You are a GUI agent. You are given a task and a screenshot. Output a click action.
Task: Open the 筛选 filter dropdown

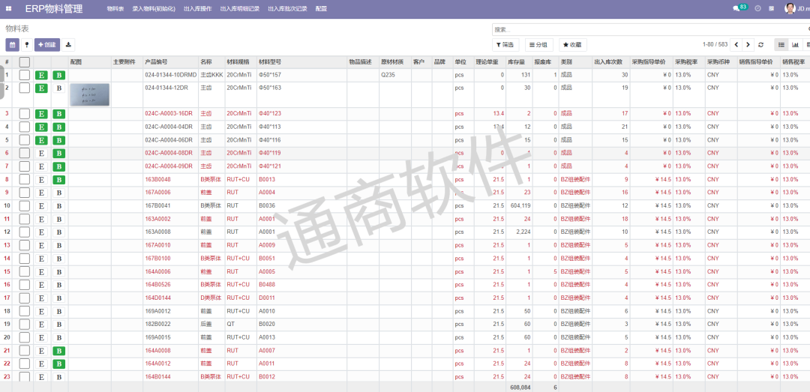[506, 45]
